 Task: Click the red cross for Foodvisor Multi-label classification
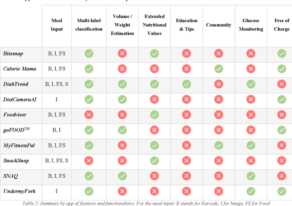point(89,115)
